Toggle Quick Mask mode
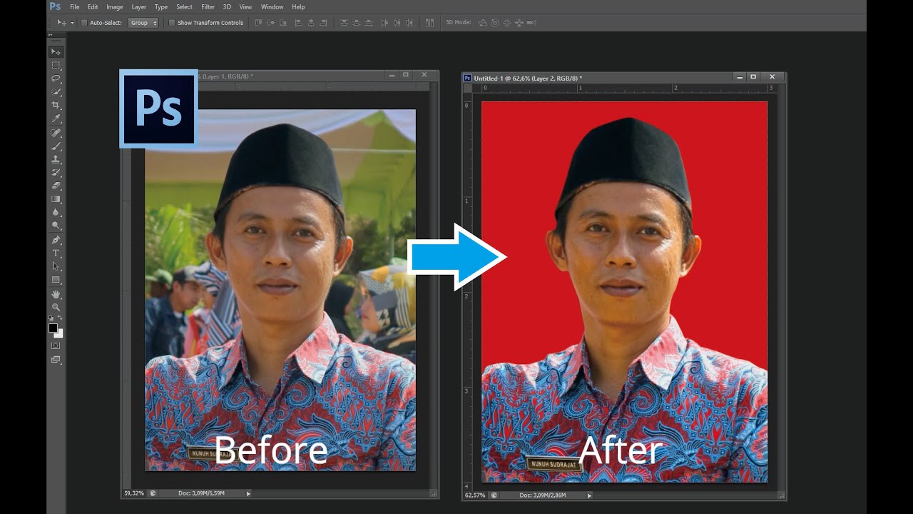Image resolution: width=913 pixels, height=514 pixels. (x=56, y=346)
